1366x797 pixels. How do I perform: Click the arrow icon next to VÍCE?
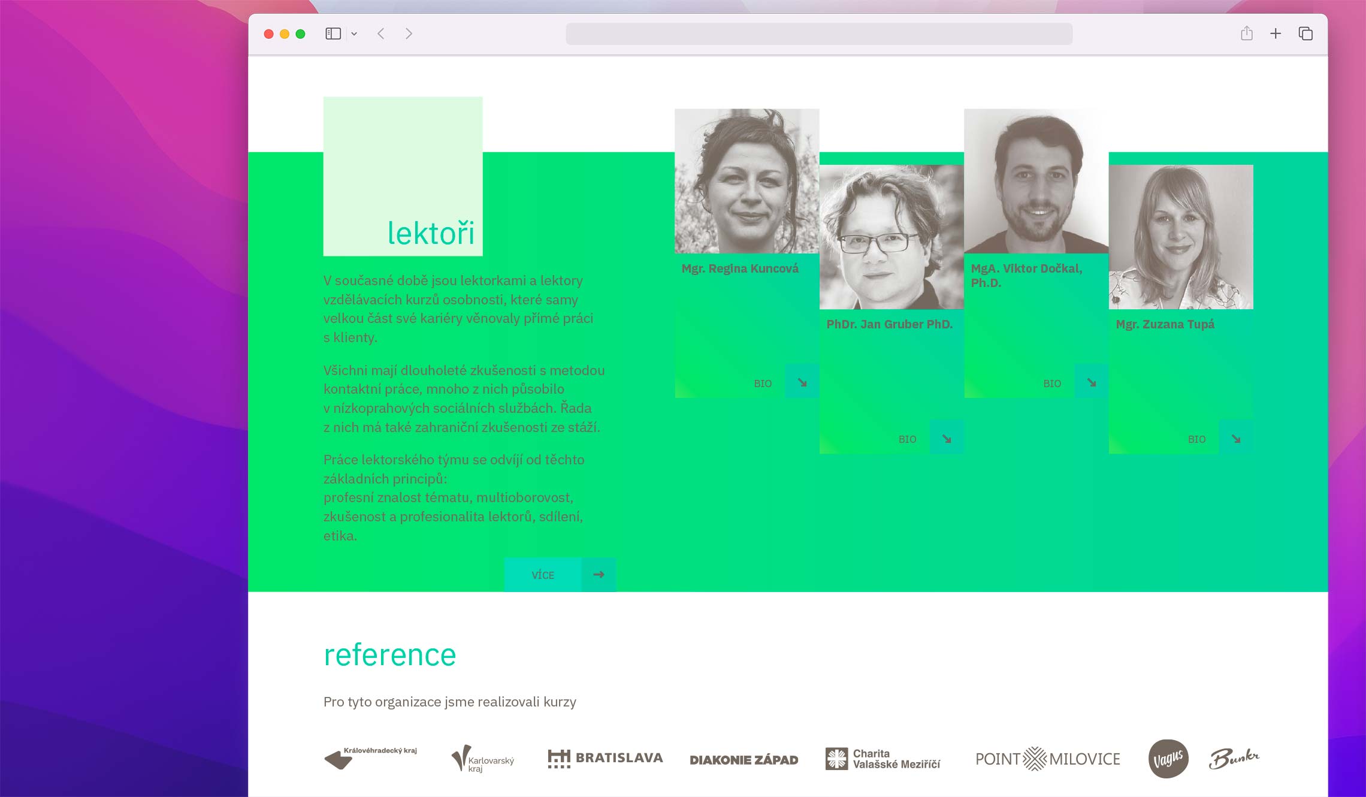point(599,575)
